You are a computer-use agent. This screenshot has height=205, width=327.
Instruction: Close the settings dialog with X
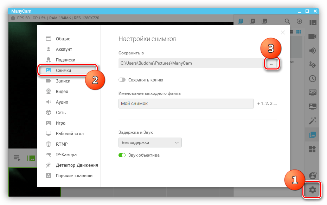[x=283, y=33]
